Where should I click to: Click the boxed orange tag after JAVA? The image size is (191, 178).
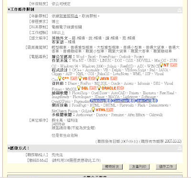114,78
